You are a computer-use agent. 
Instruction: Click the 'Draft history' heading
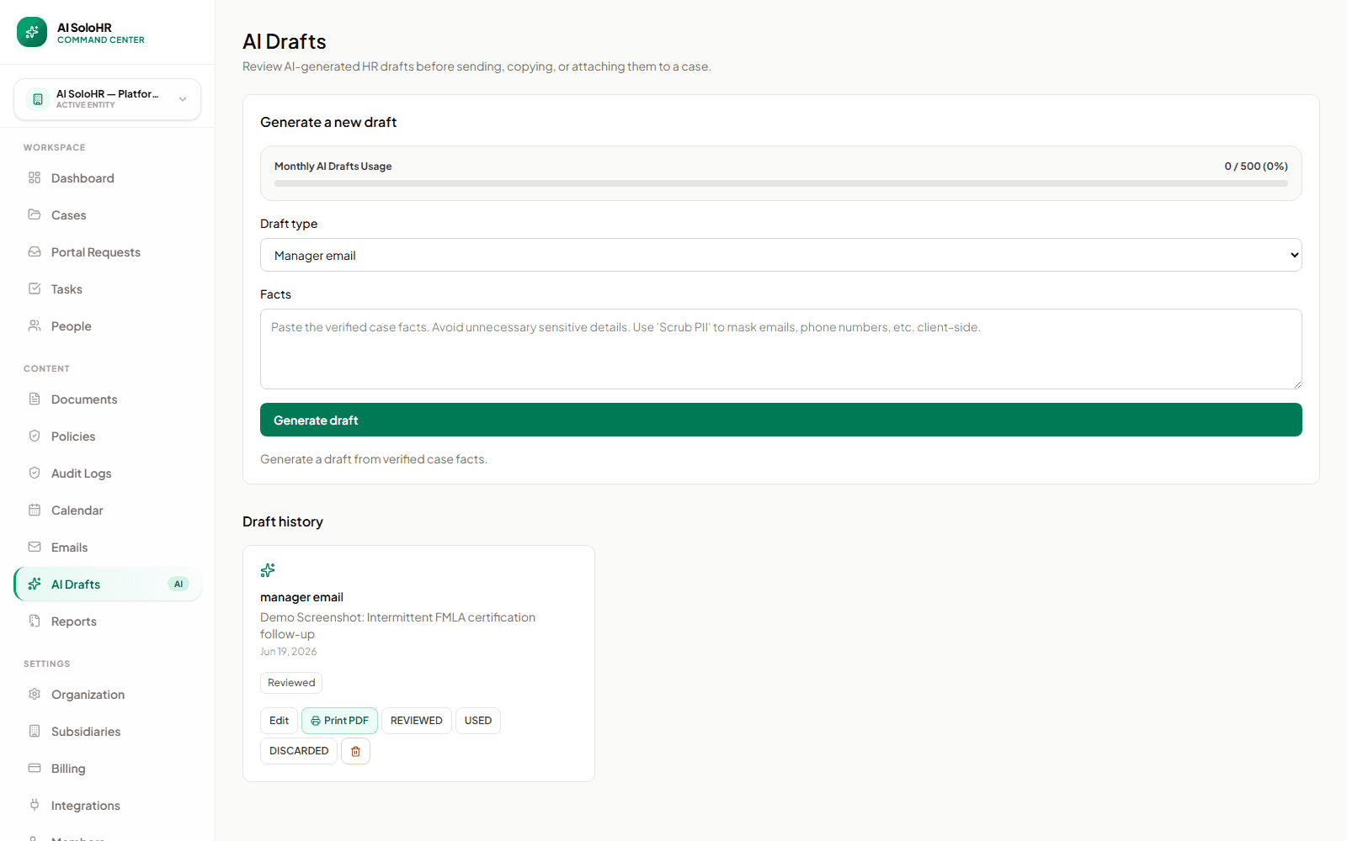283,521
